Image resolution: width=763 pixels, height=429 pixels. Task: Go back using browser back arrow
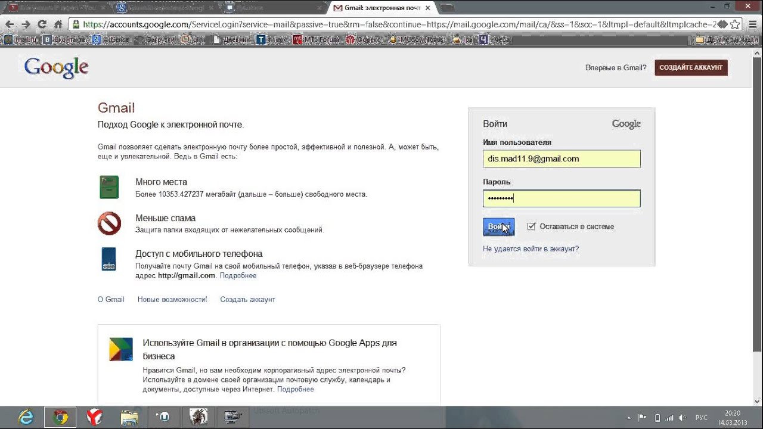(x=10, y=24)
